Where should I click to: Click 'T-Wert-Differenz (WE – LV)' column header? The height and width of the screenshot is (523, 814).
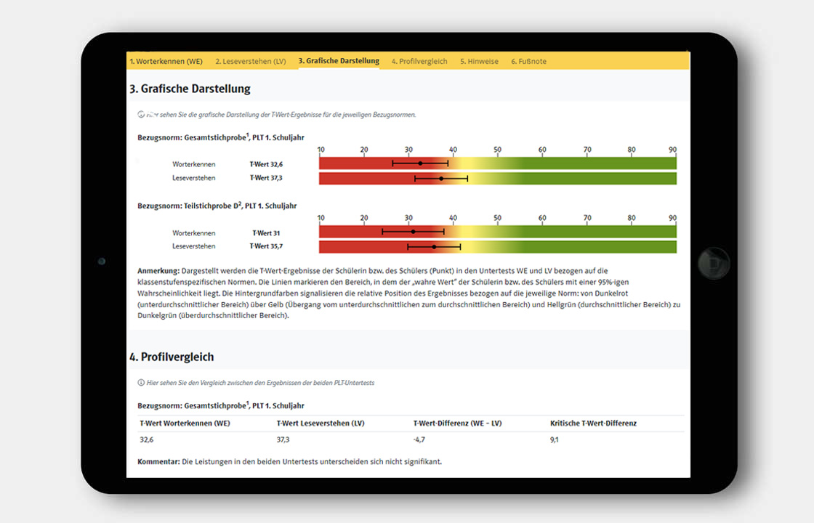(457, 423)
